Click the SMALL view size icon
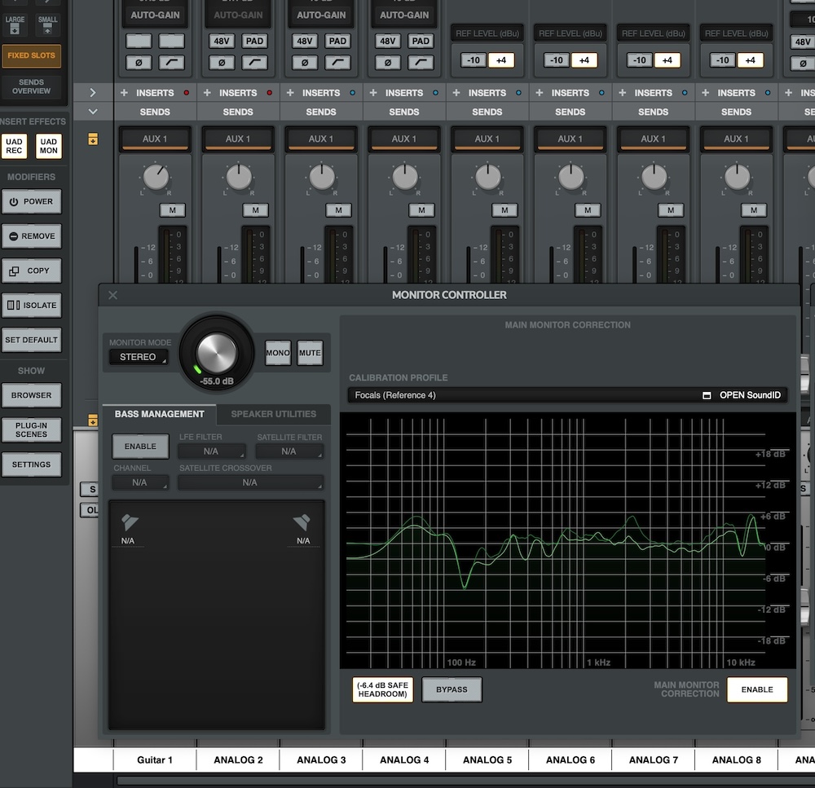 (x=47, y=24)
